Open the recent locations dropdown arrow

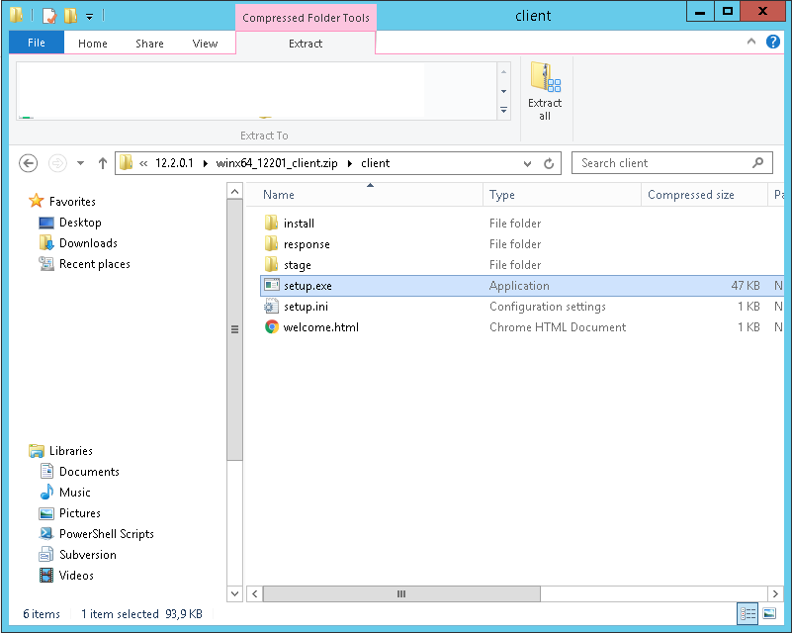pos(79,163)
